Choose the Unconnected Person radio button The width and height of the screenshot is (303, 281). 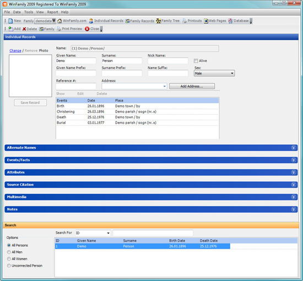(9, 266)
